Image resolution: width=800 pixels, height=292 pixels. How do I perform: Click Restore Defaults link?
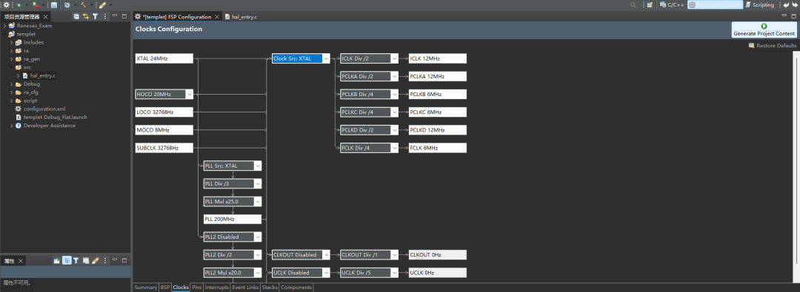pyautogui.click(x=773, y=45)
